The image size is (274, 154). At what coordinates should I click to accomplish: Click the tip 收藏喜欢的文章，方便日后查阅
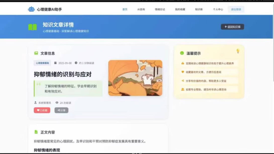click(x=203, y=72)
